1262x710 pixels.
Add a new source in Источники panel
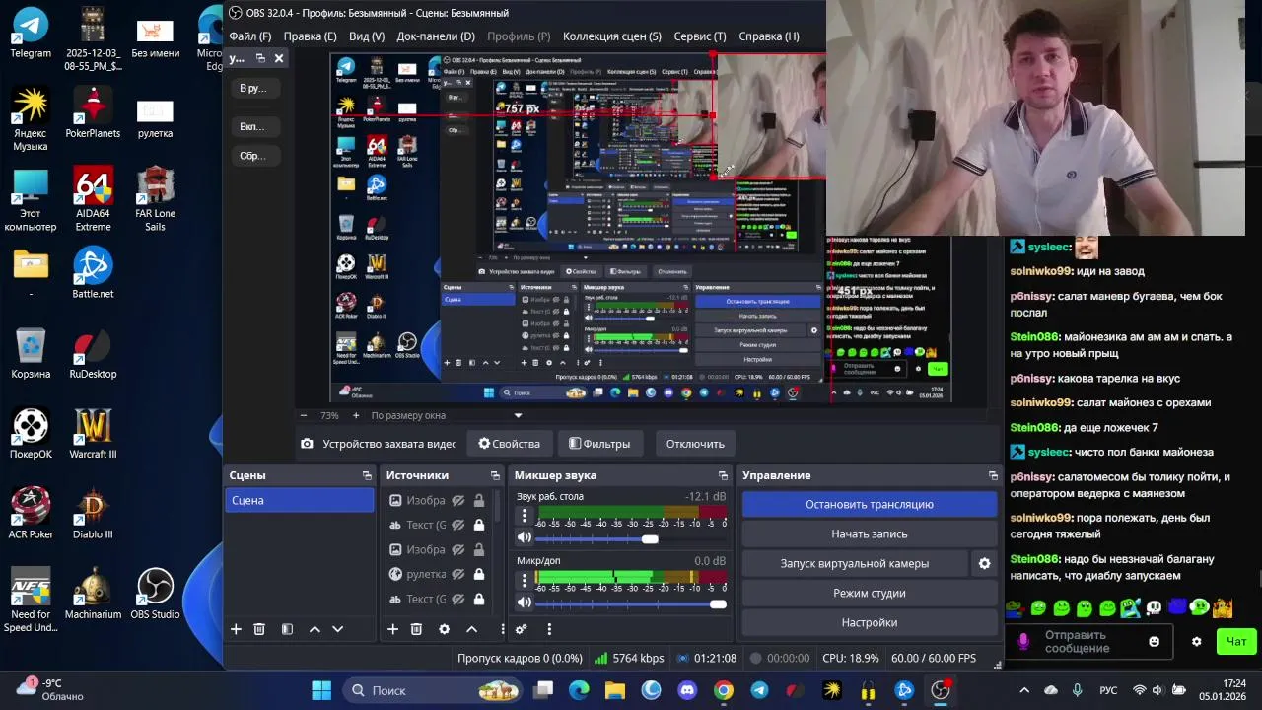[392, 629]
